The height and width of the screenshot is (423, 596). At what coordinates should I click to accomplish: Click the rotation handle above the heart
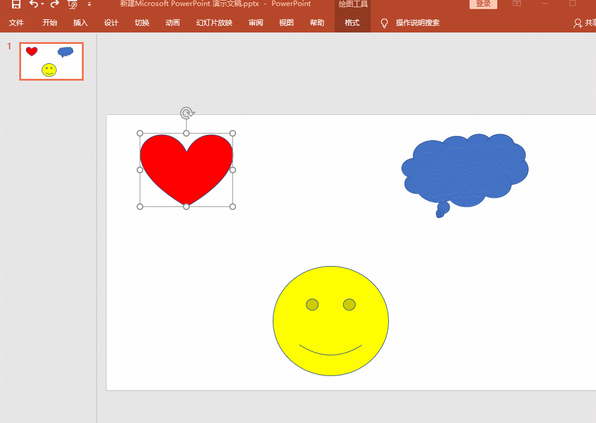click(187, 113)
